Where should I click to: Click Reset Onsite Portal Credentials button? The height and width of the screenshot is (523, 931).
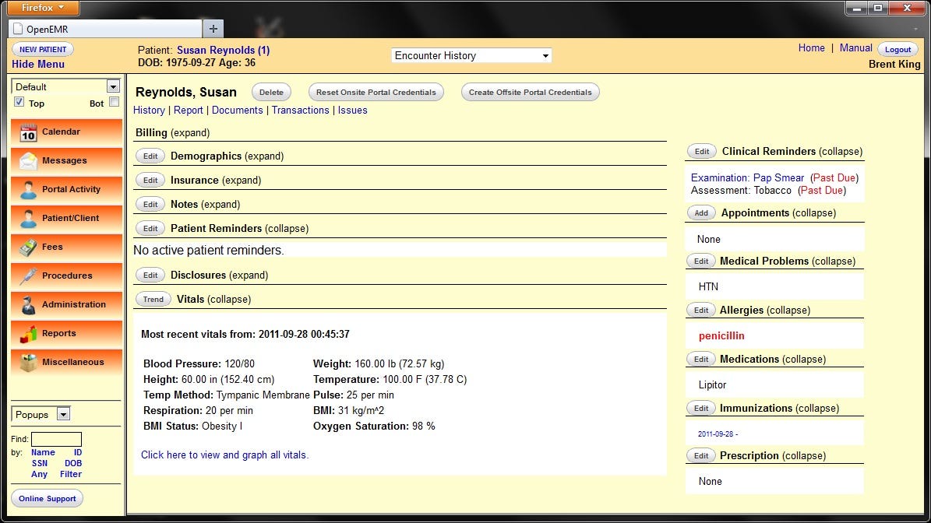[376, 92]
